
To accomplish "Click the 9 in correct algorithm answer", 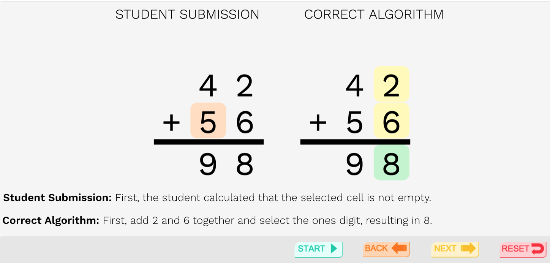I will tap(355, 165).
